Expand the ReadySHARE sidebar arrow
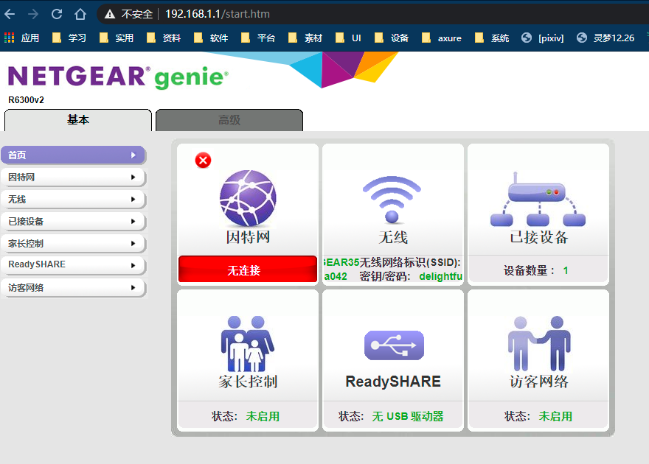Image resolution: width=649 pixels, height=464 pixels. click(133, 265)
